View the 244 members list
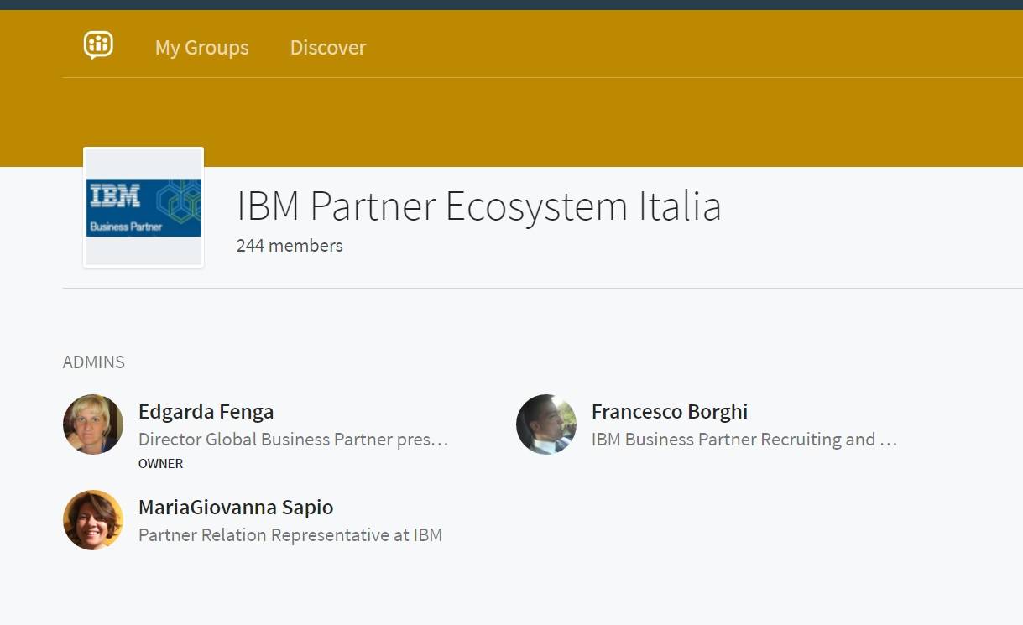 [290, 246]
